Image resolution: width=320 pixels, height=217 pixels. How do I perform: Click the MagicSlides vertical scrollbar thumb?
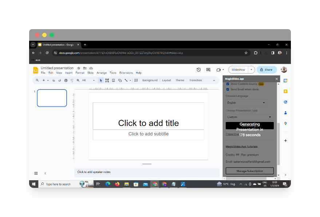(x=278, y=144)
